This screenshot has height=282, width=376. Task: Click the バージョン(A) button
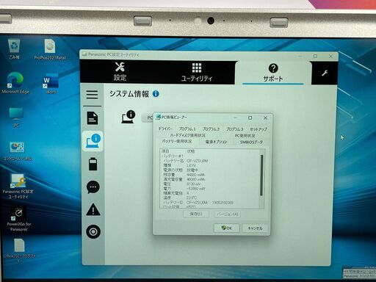point(228,214)
